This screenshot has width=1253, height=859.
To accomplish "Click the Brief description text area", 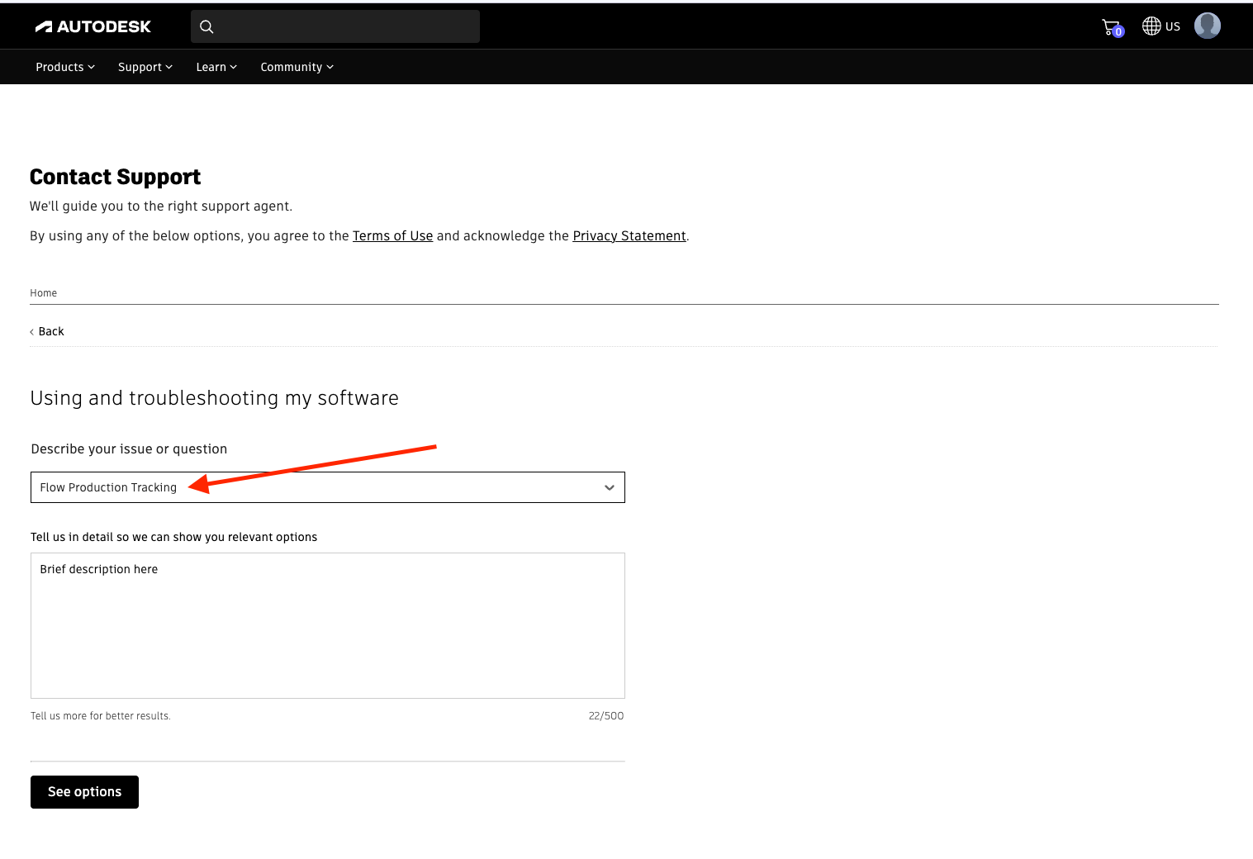I will [327, 625].
